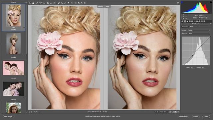Swap before and after settings icon

coord(173,112)
